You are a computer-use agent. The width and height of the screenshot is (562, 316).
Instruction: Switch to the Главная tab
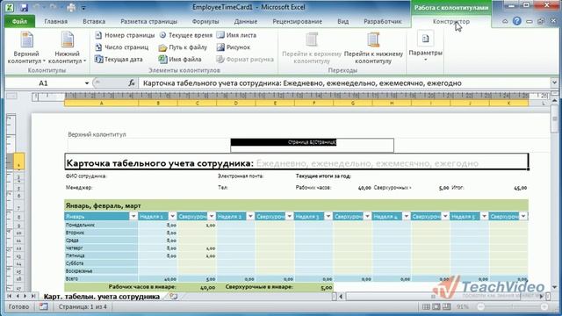point(56,21)
